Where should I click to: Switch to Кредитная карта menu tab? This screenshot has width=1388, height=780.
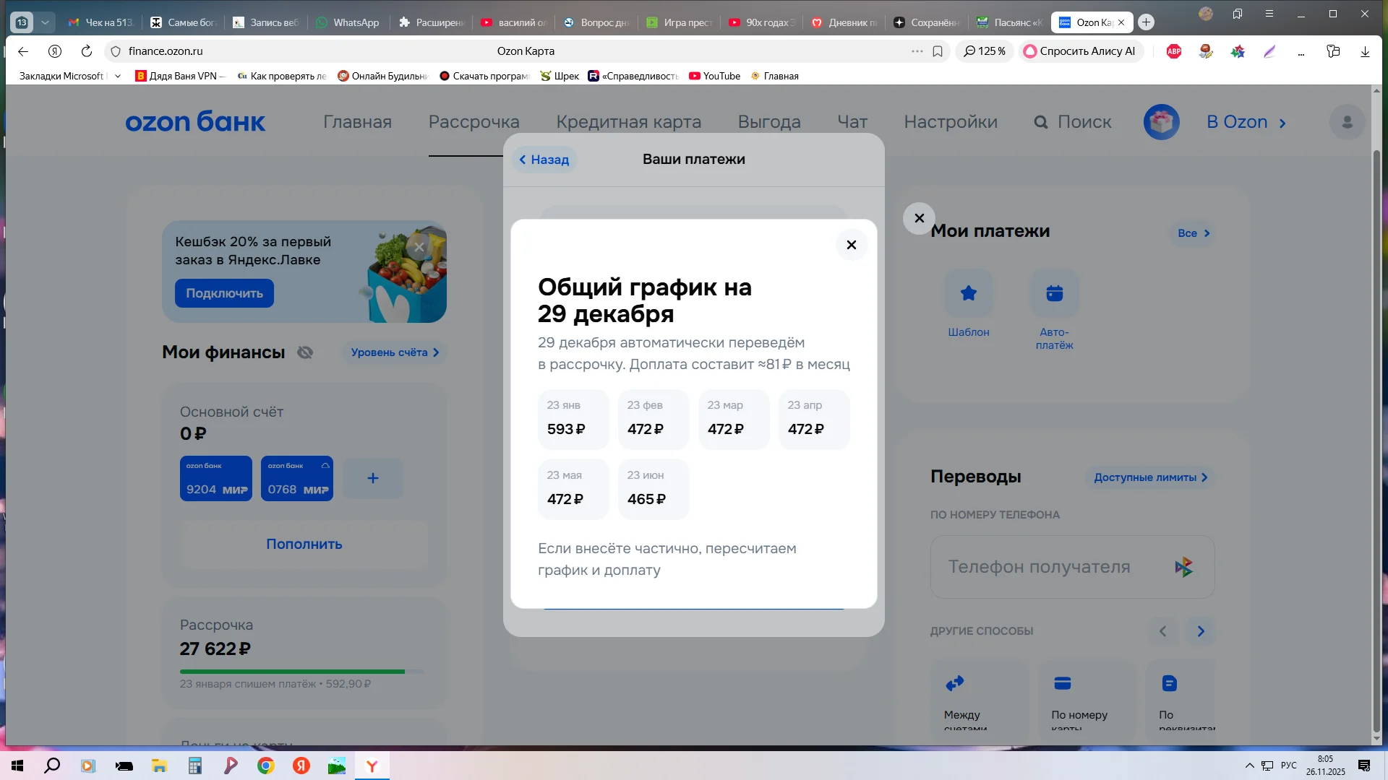628,122
